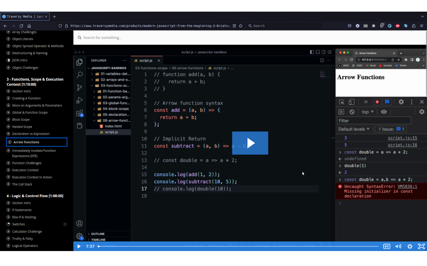
Task: Open video player settings gear
Action: (x=410, y=246)
